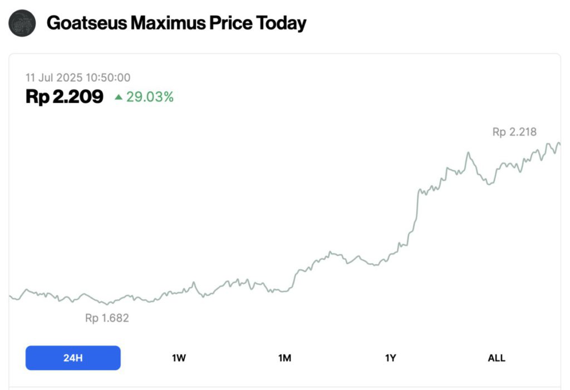The width and height of the screenshot is (570, 390).
Task: Select the 24H time range tab
Action: pos(73,358)
